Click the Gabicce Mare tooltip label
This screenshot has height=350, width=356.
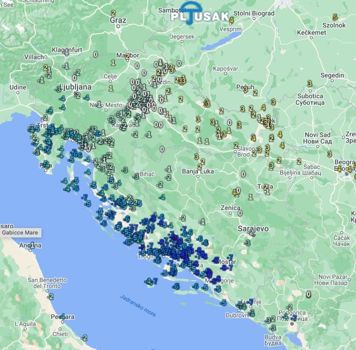click(20, 232)
